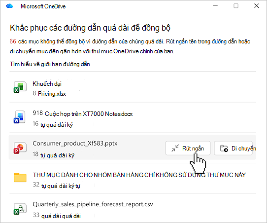Click 33 quá dài quá dài text
This screenshot has height=223, width=267.
tap(57, 216)
